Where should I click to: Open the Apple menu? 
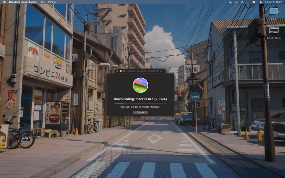(4, 2)
